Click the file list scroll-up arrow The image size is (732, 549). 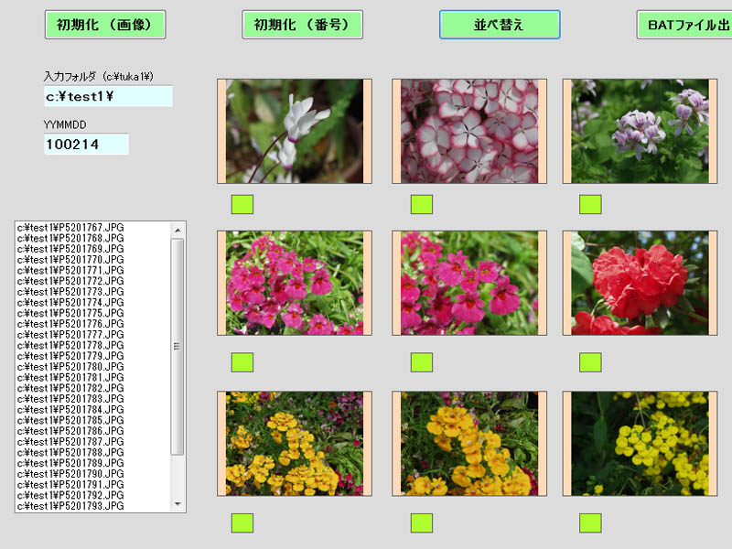click(x=178, y=229)
